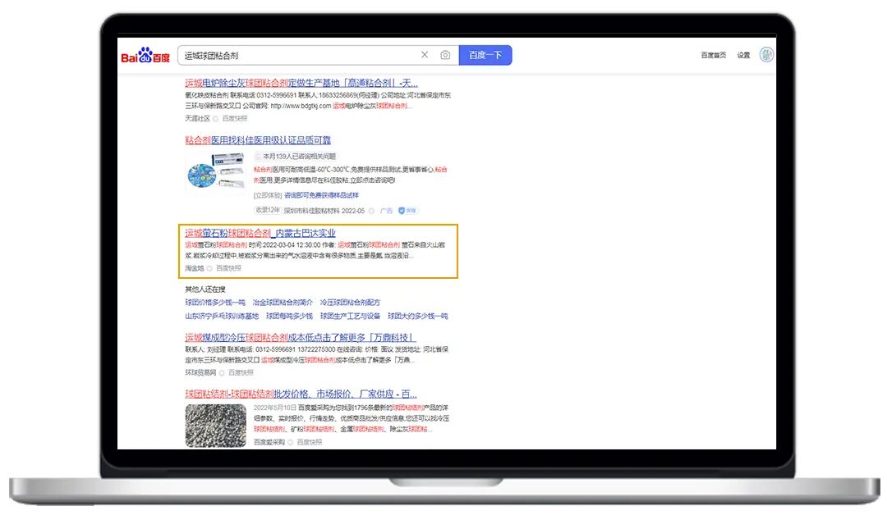
Task: Clear the search box with the X icon
Action: (x=425, y=54)
